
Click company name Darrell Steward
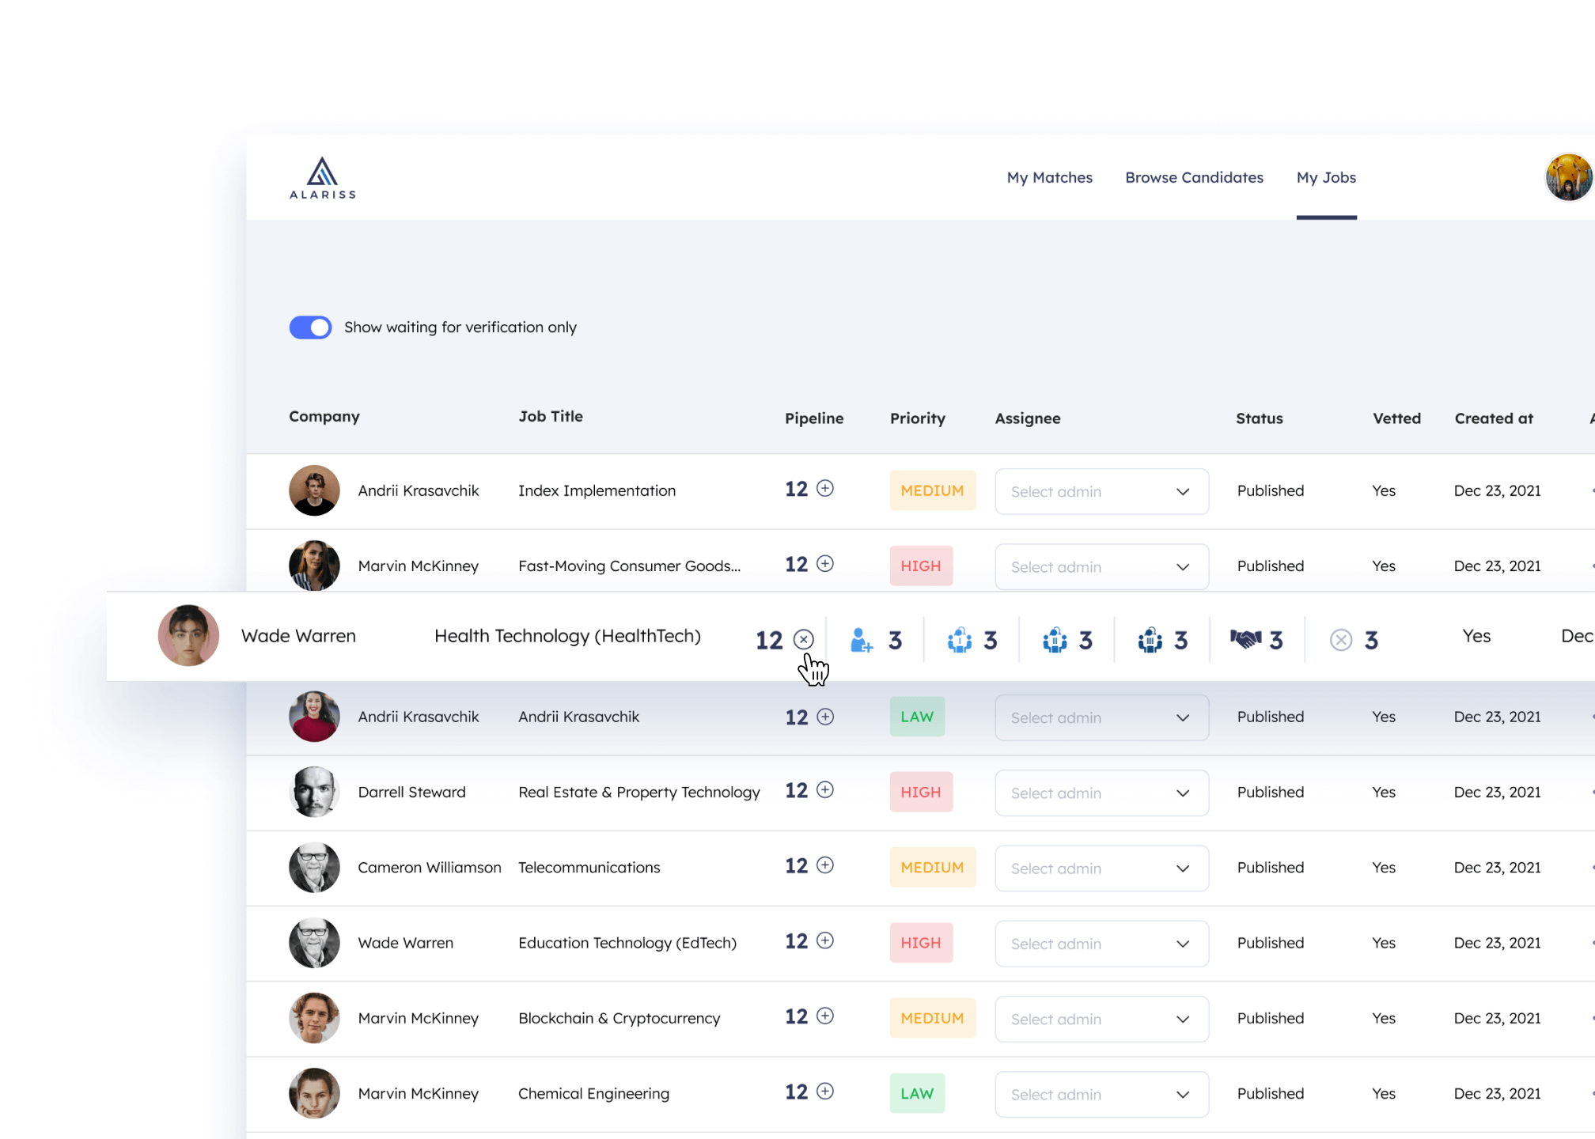411,793
